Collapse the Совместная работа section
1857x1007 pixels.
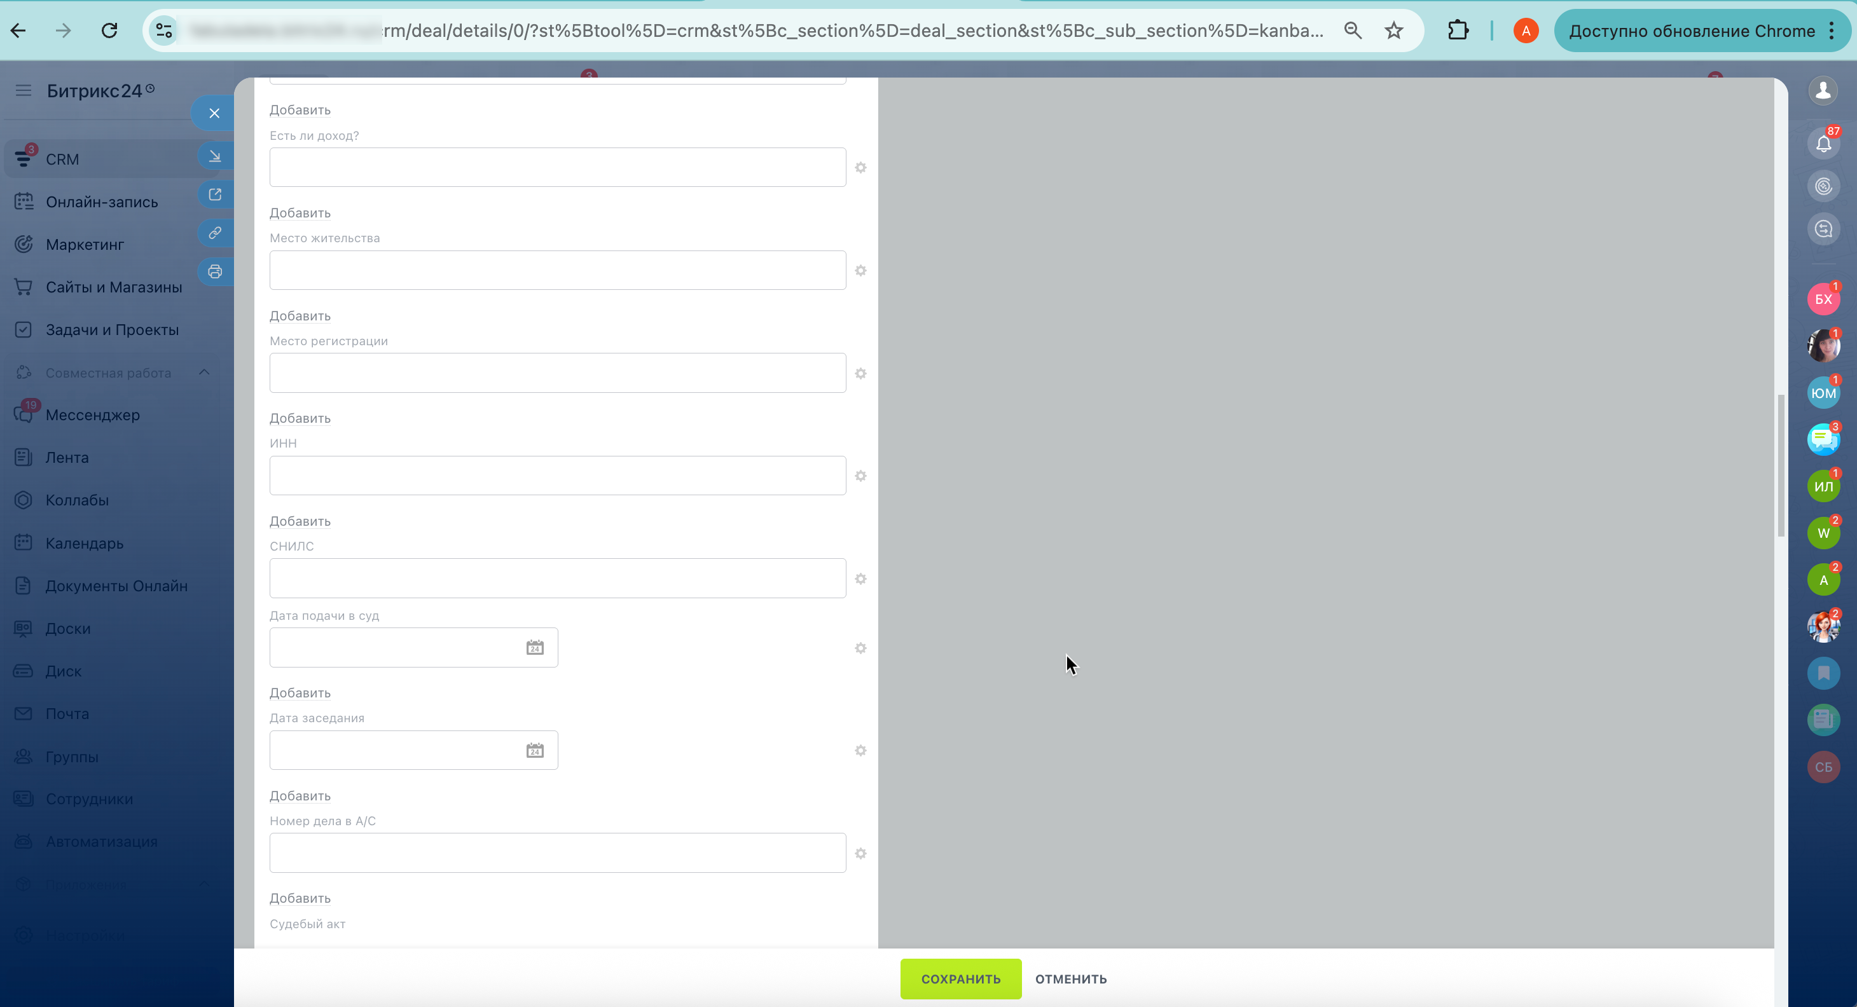click(x=204, y=373)
